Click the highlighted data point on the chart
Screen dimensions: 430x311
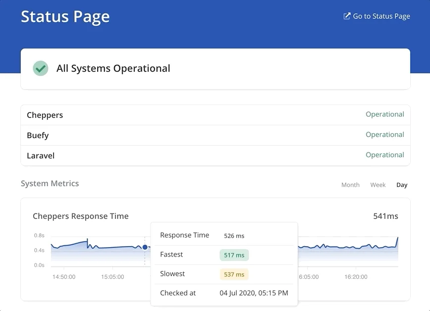click(145, 247)
